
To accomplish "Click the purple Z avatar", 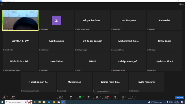I will tap(56, 20).
